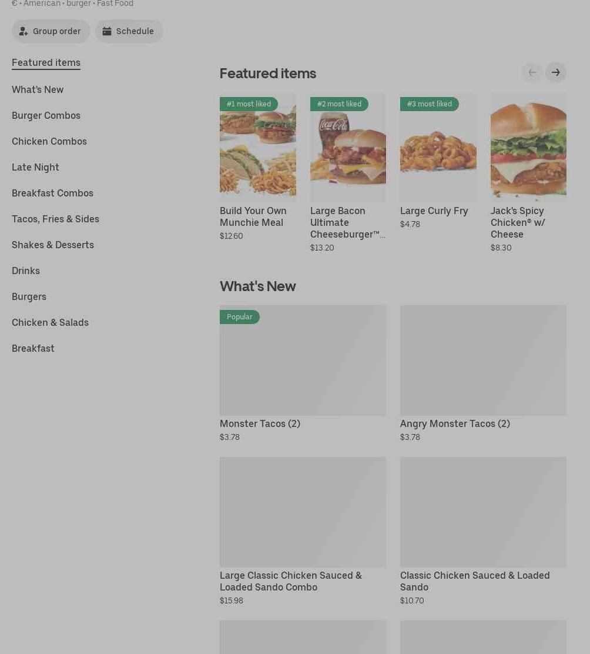Image resolution: width=590 pixels, height=654 pixels.
Task: Click the $8.30 price text
Action: [501, 248]
